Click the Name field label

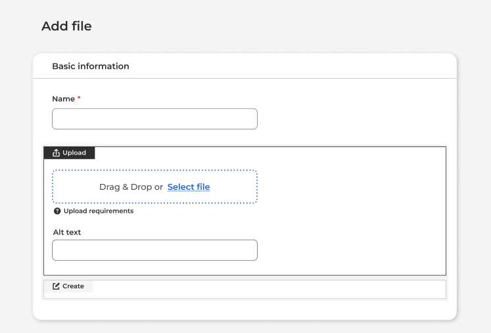[63, 99]
